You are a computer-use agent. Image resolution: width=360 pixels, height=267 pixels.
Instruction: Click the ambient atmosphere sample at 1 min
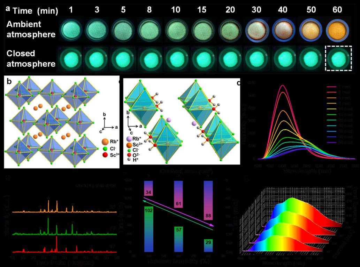click(x=71, y=30)
